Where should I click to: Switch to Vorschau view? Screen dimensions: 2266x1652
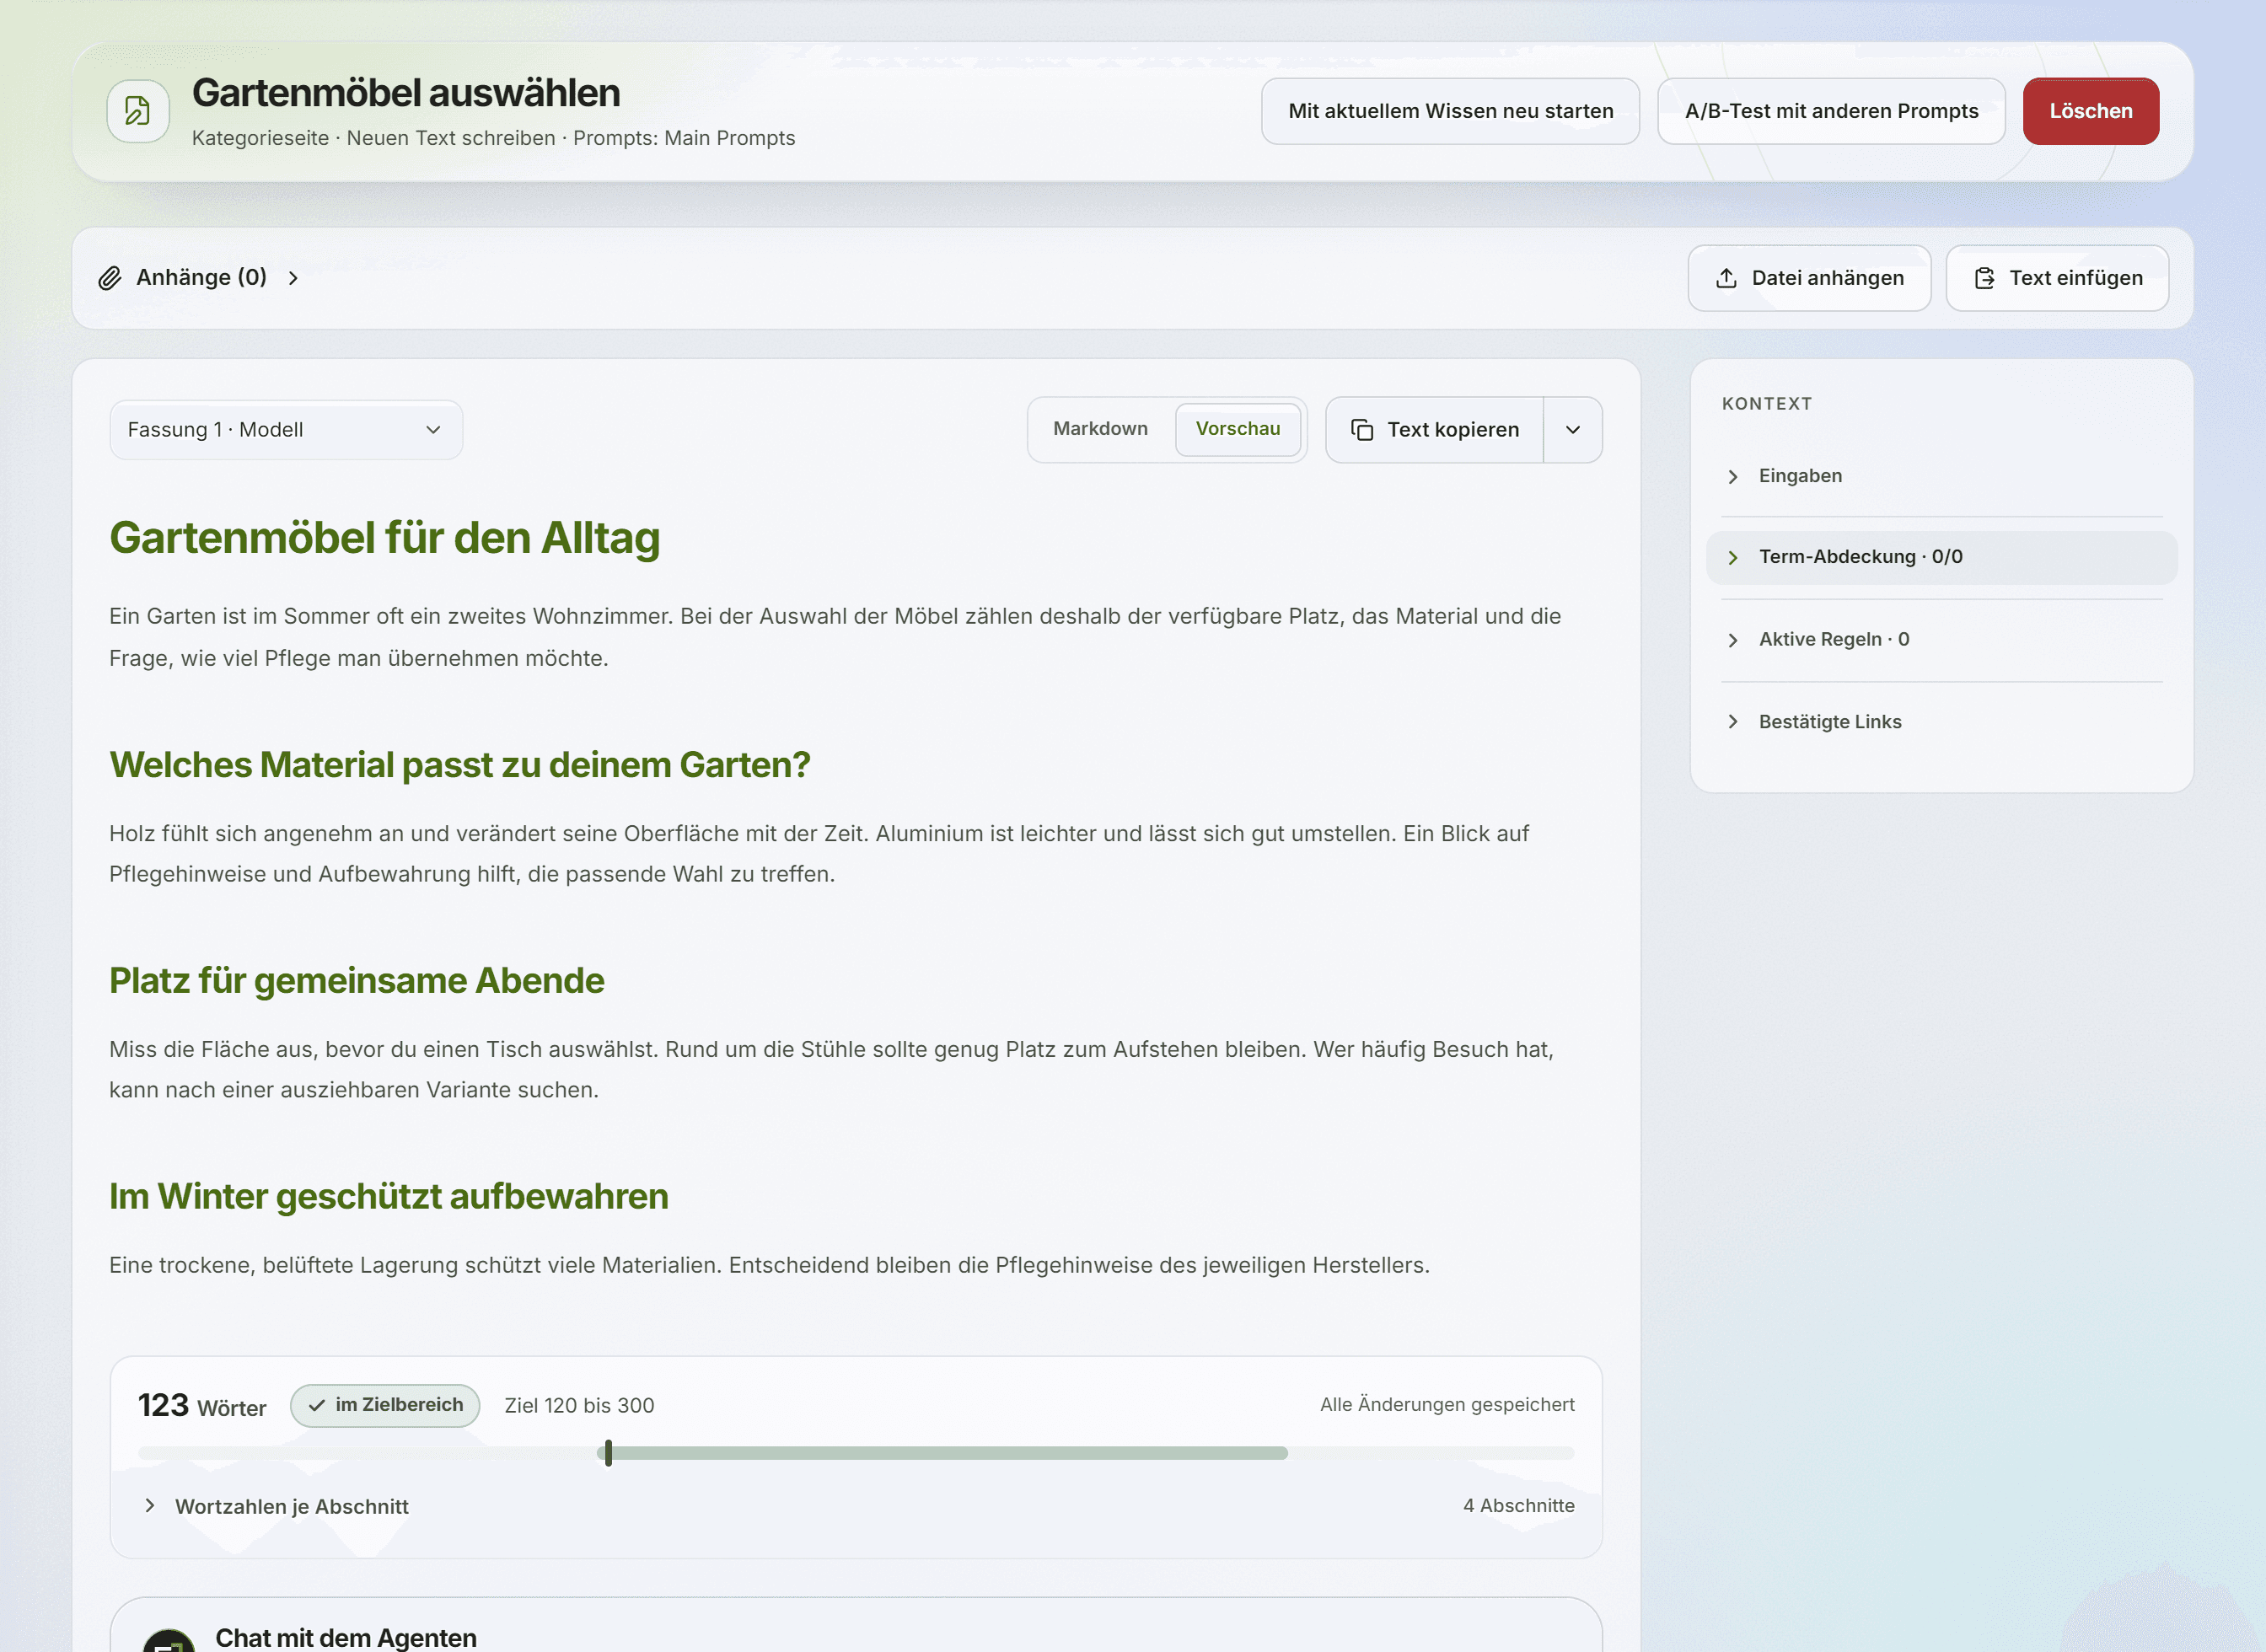(x=1237, y=429)
